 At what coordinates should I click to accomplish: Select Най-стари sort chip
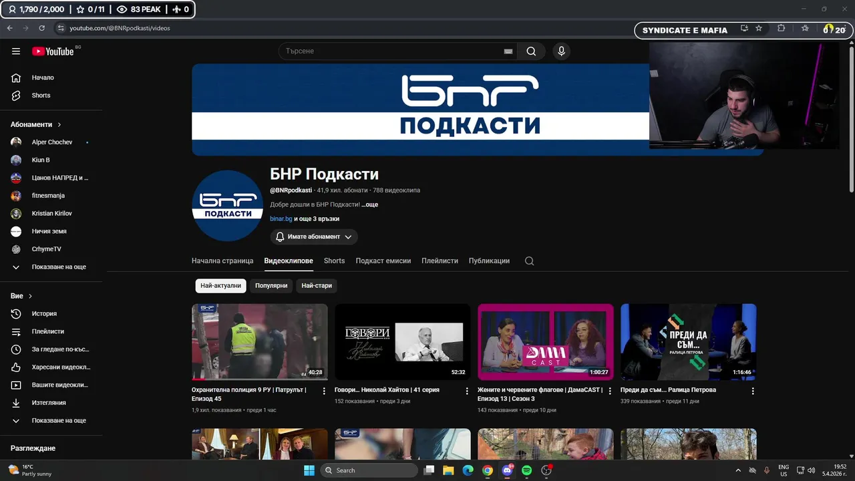[317, 285]
